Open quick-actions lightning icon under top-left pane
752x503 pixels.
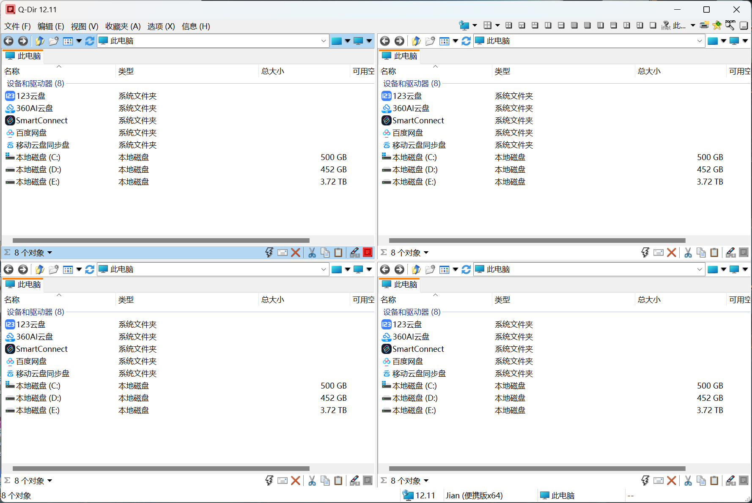(269, 252)
